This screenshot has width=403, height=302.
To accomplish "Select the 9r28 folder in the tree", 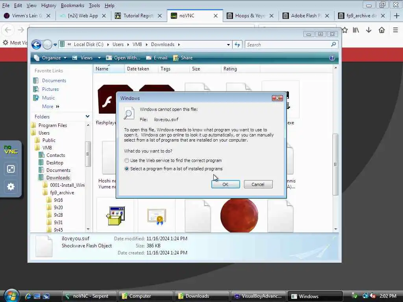I will [x=58, y=215].
